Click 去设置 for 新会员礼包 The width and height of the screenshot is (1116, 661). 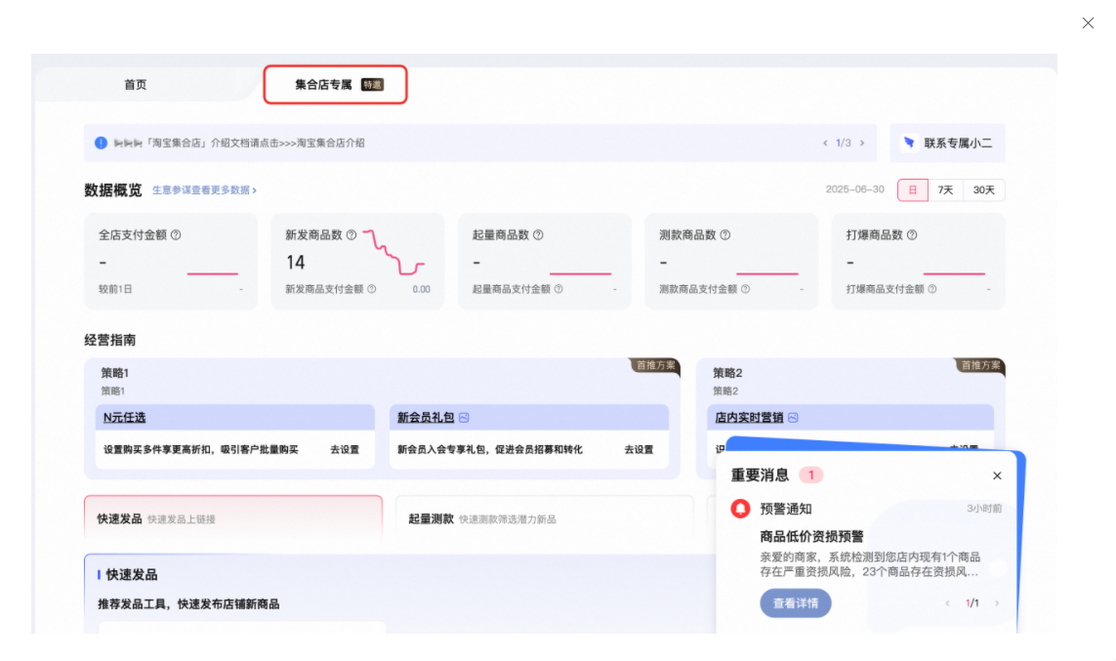click(x=639, y=450)
